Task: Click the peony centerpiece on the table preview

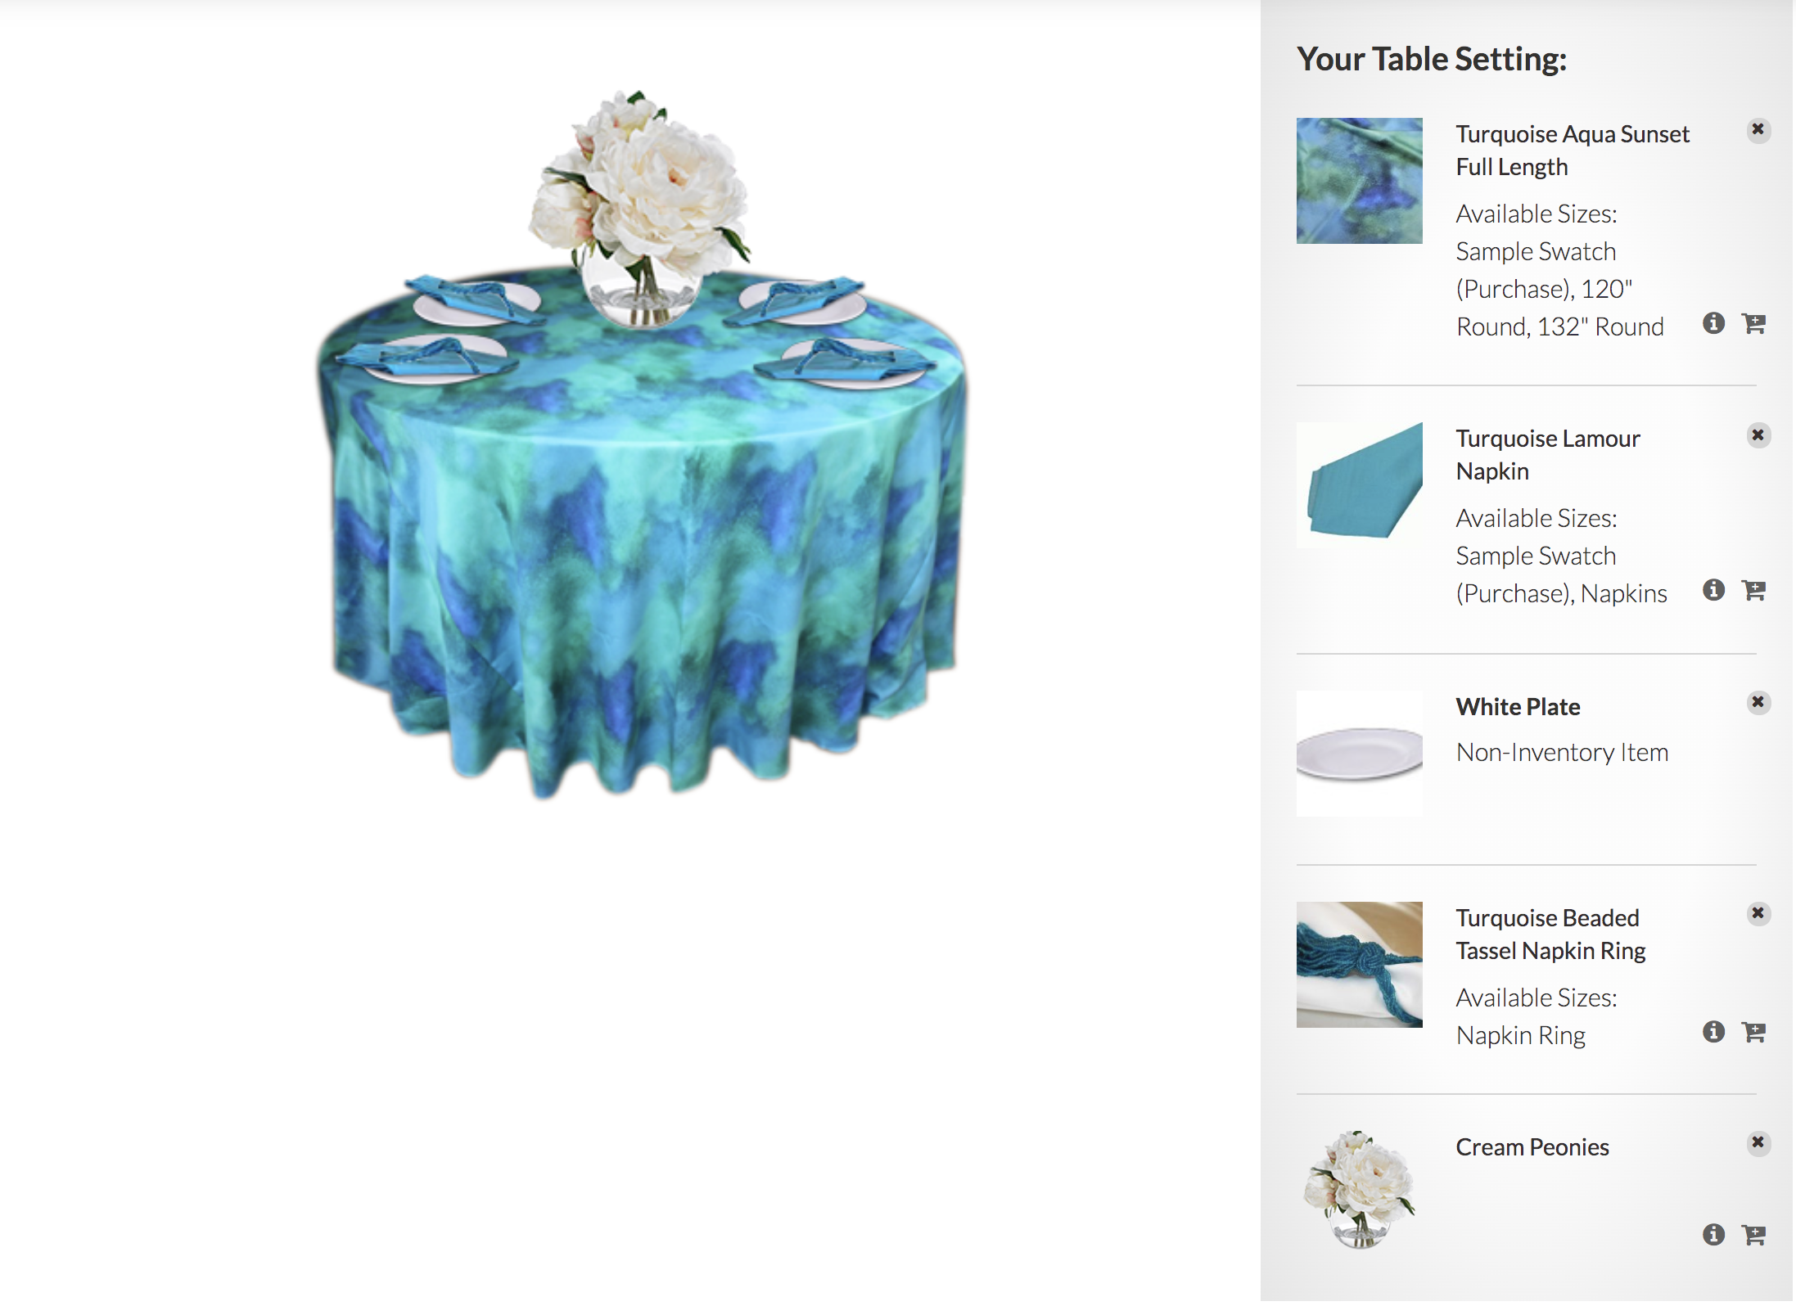Action: coord(640,209)
